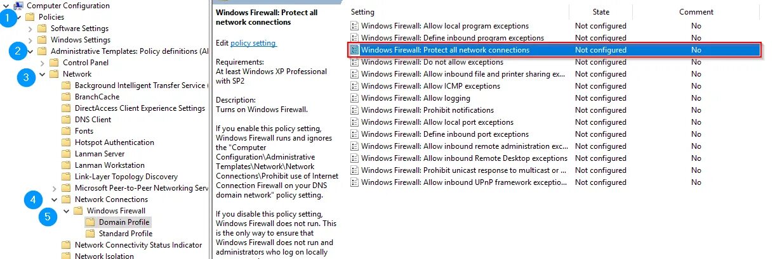Image resolution: width=775 pixels, height=259 pixels.
Task: Click the Computer Configuration computer icon
Action: point(20,6)
